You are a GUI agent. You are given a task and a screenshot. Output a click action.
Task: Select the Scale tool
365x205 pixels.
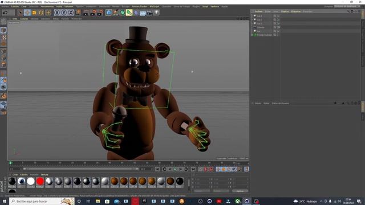pos(34,13)
